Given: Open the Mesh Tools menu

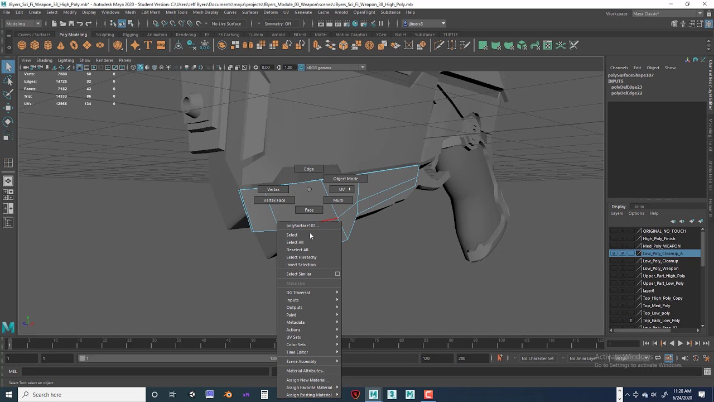Looking at the screenshot, I should (x=176, y=12).
